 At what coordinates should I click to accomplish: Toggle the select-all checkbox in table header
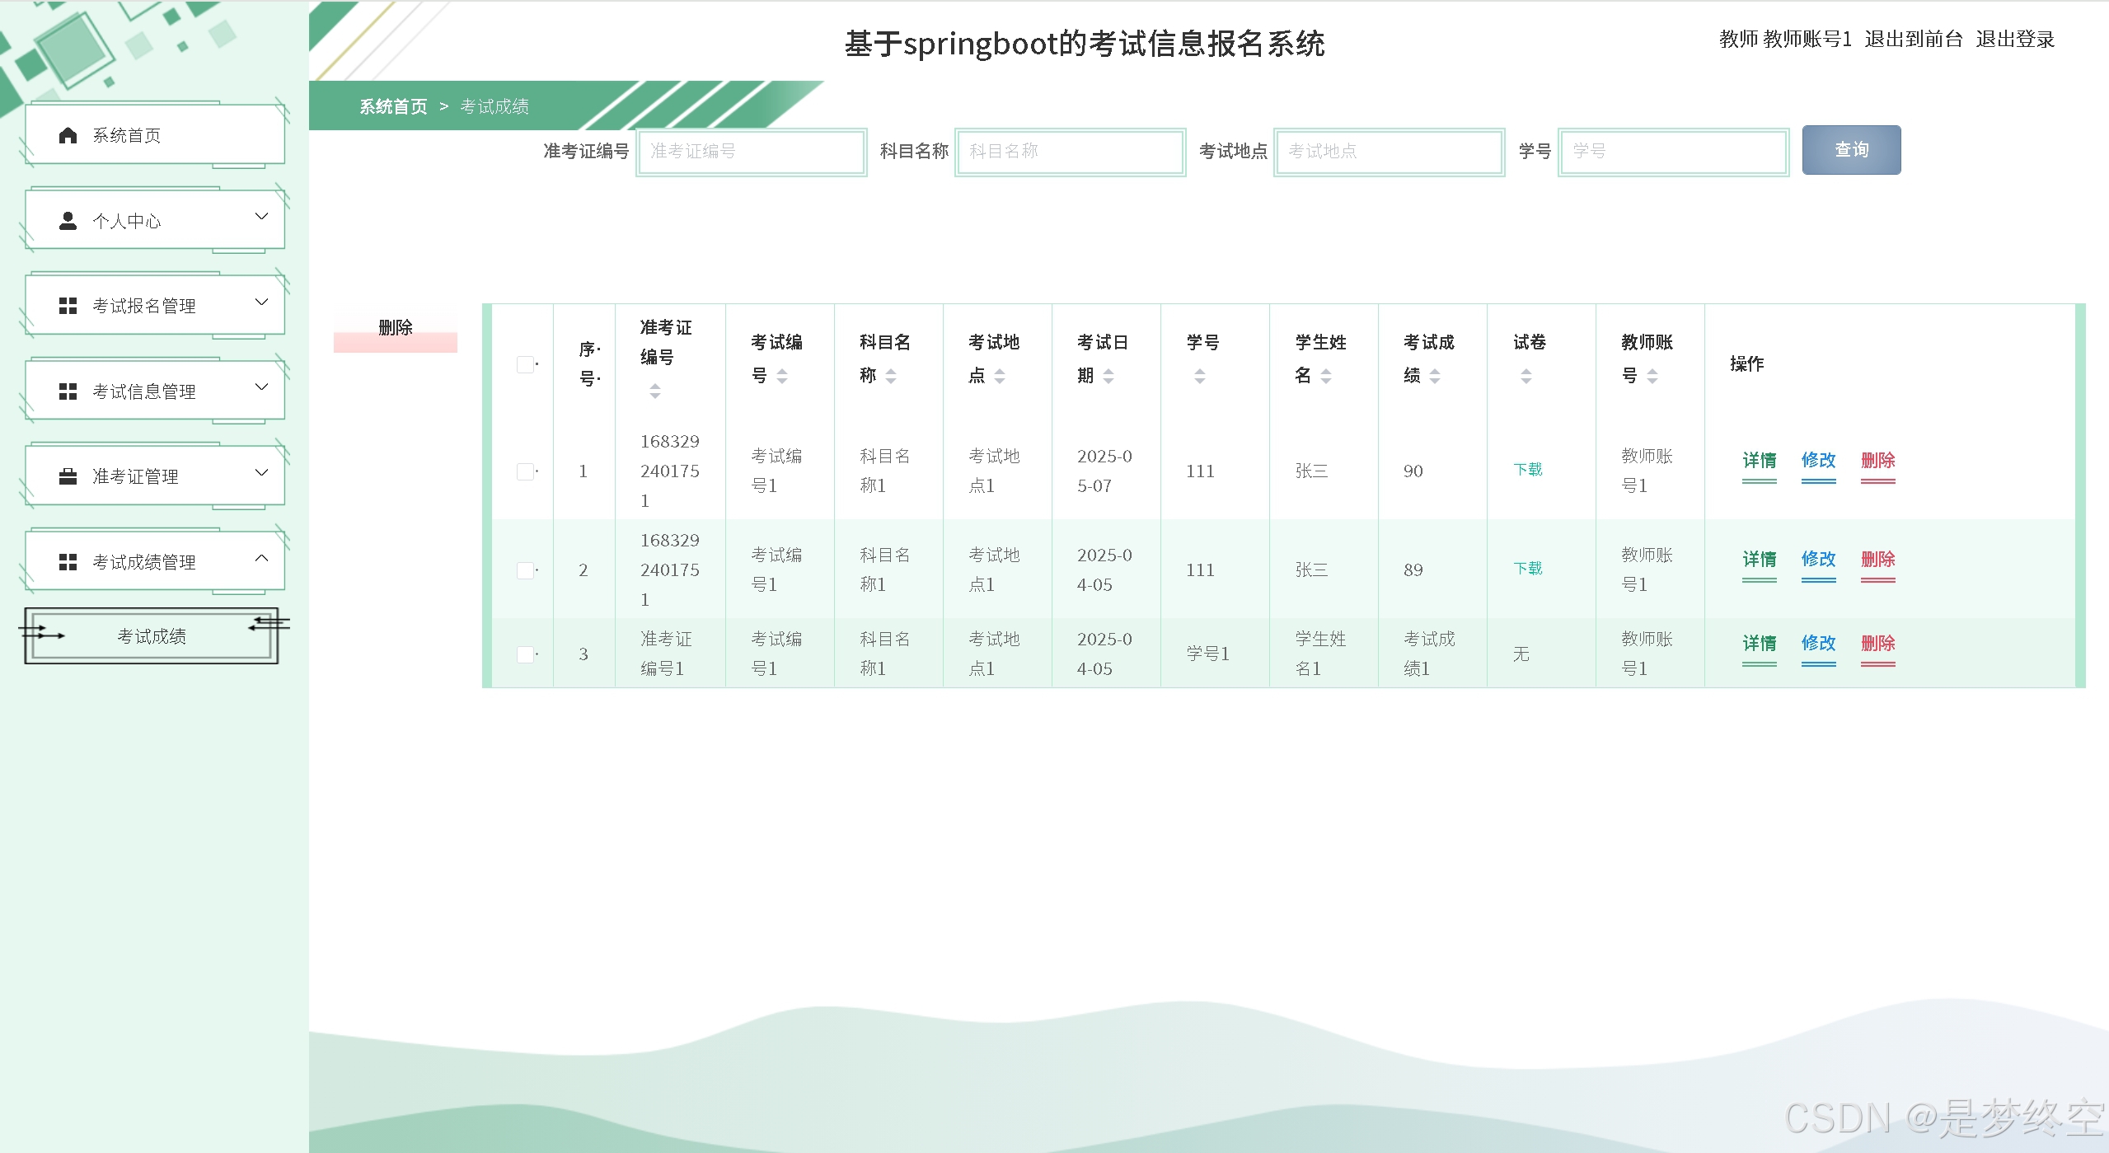(x=525, y=364)
